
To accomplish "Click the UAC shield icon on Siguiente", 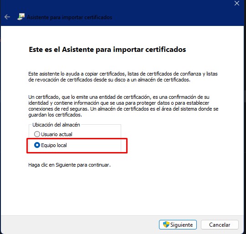I will point(166,224).
